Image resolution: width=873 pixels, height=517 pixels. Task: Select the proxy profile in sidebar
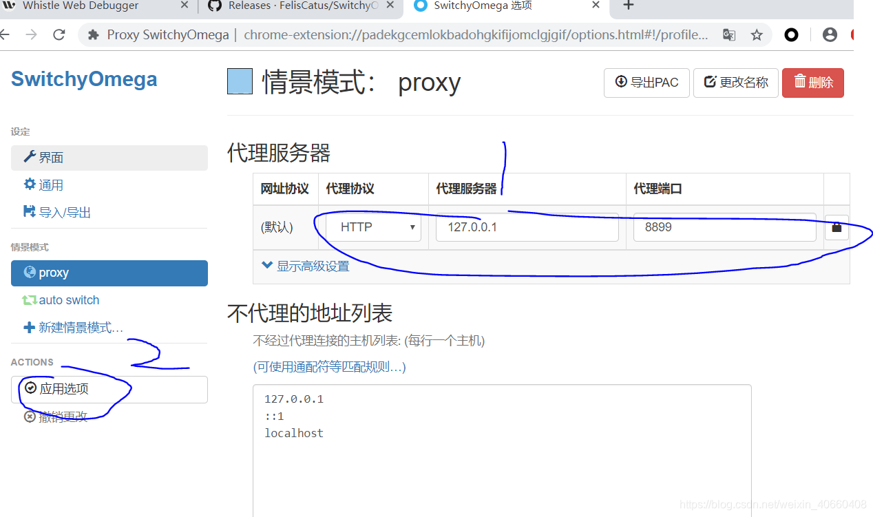(109, 273)
